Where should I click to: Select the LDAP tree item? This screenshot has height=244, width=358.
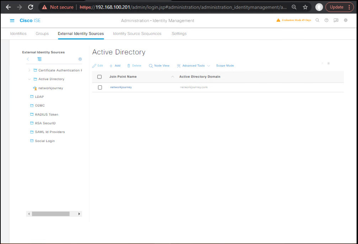point(39,97)
